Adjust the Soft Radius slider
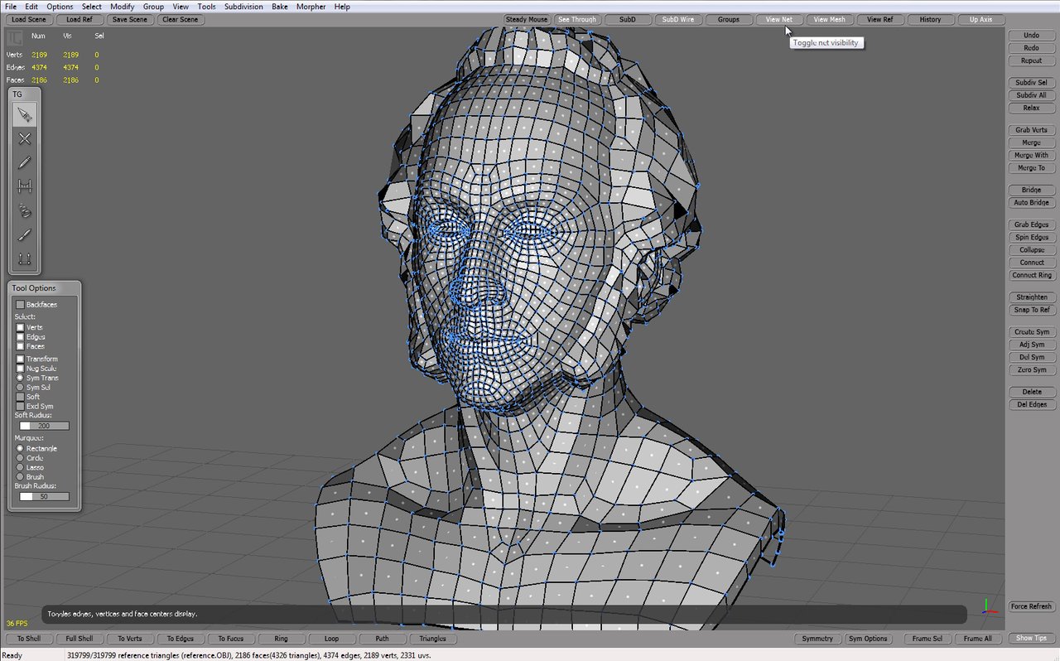Image resolution: width=1060 pixels, height=661 pixels. pyautogui.click(x=45, y=426)
